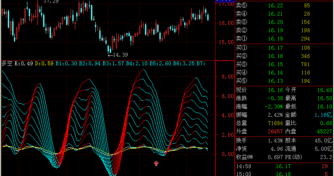The height and width of the screenshot is (176, 334).
Task: Select the 量比 volume ratio 0.66
Action: tap(326, 123)
